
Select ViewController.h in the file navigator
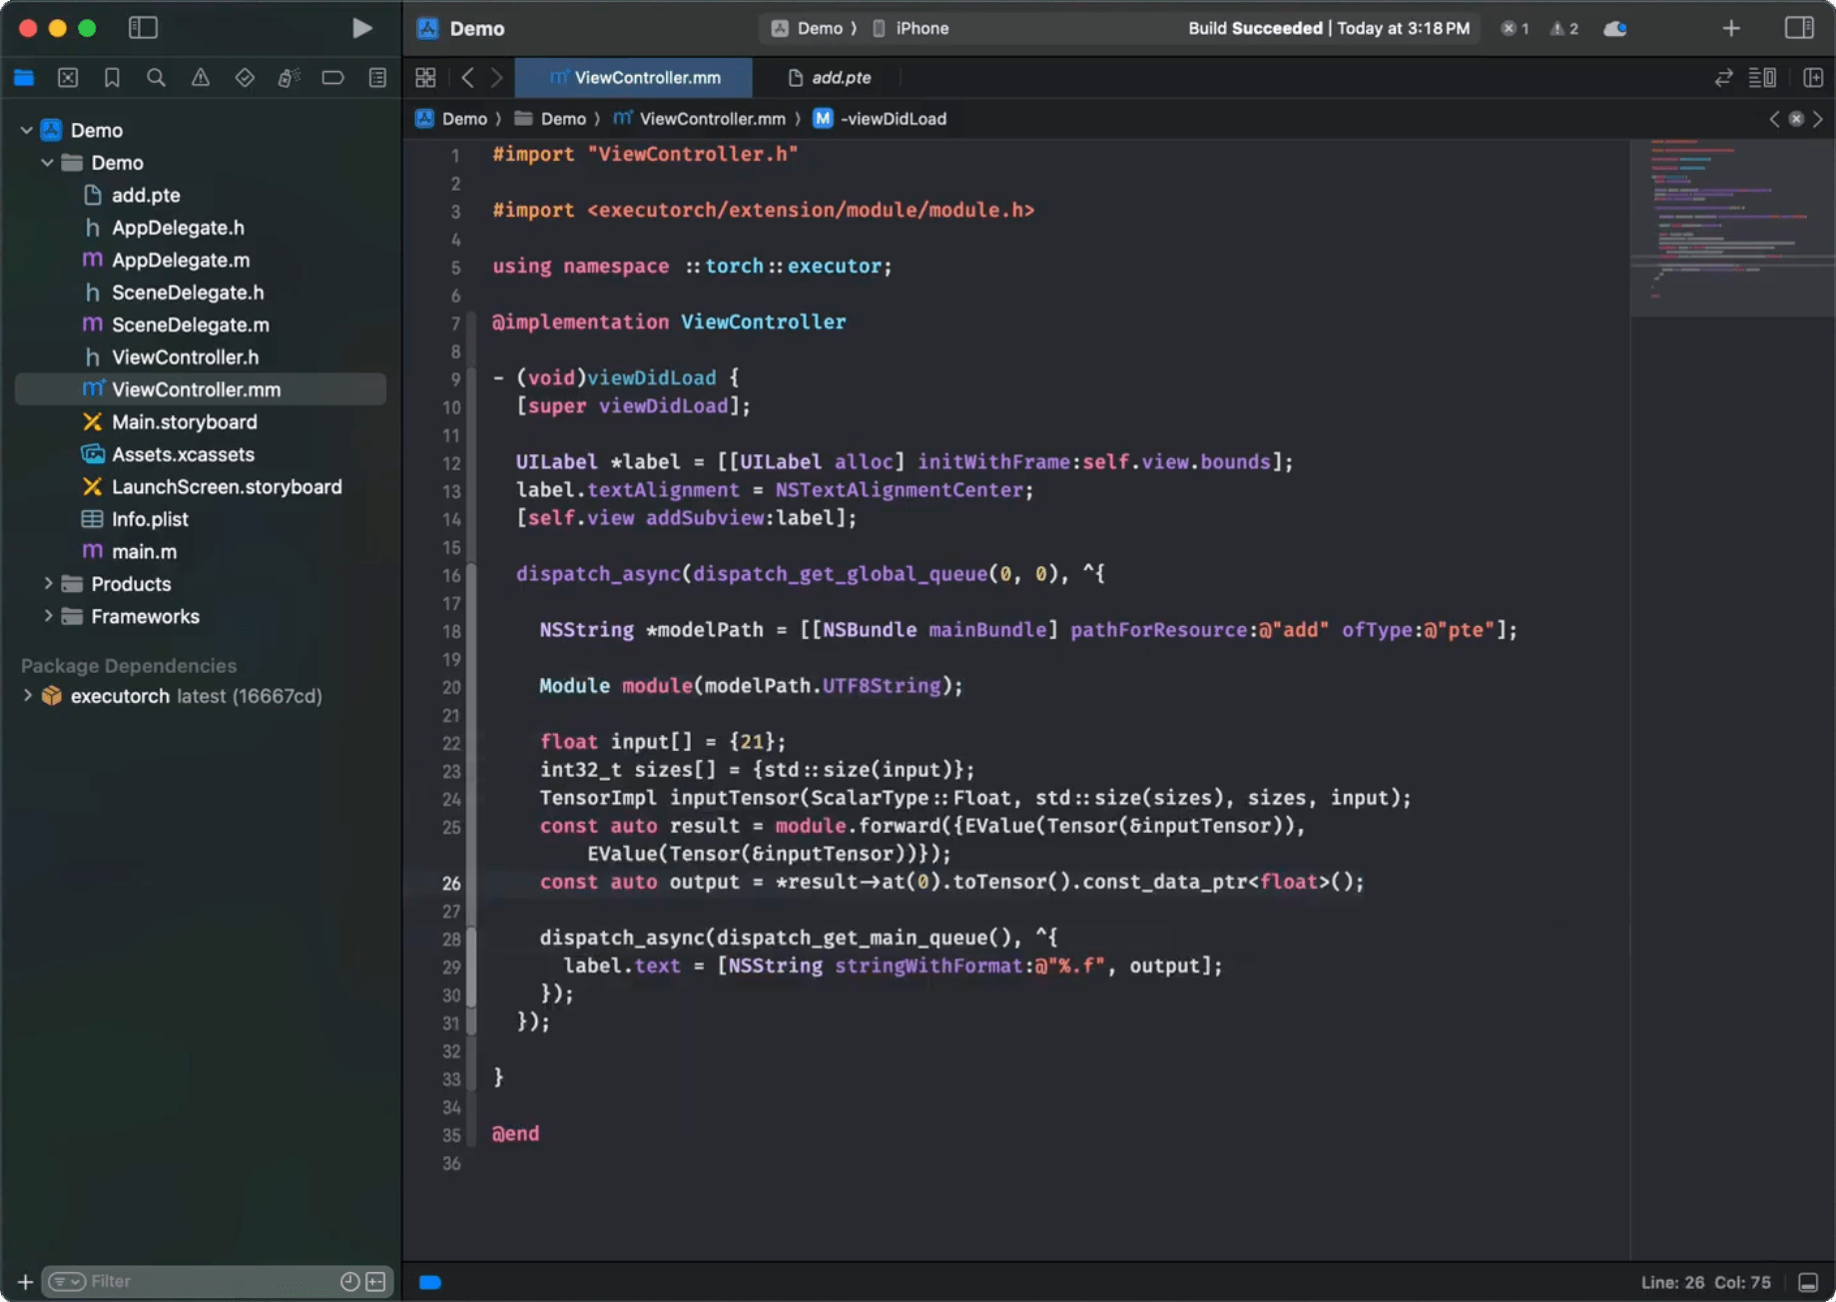[x=186, y=356]
